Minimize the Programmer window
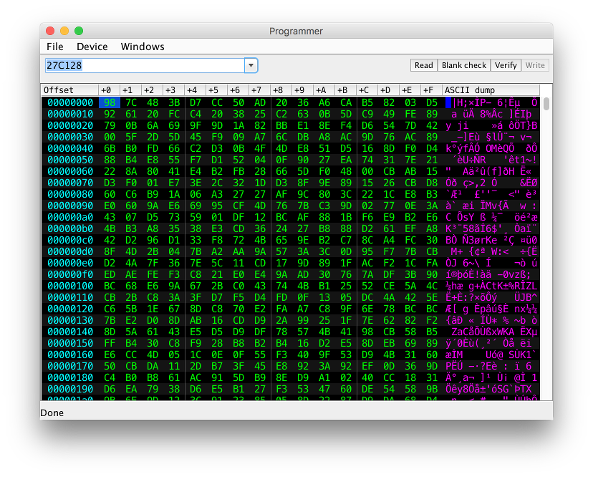The image size is (593, 477). [x=64, y=31]
